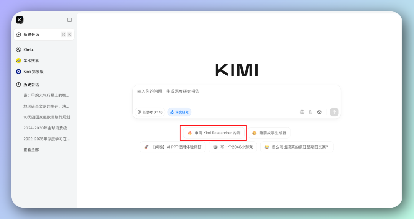Click the laughing emoji on 星期四 chip

pos(267,147)
